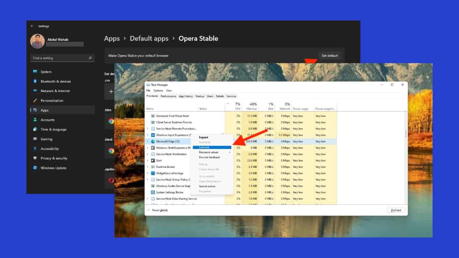Image resolution: width=459 pixels, height=258 pixels.
Task: Choose End task from the context menu
Action: tap(212, 147)
